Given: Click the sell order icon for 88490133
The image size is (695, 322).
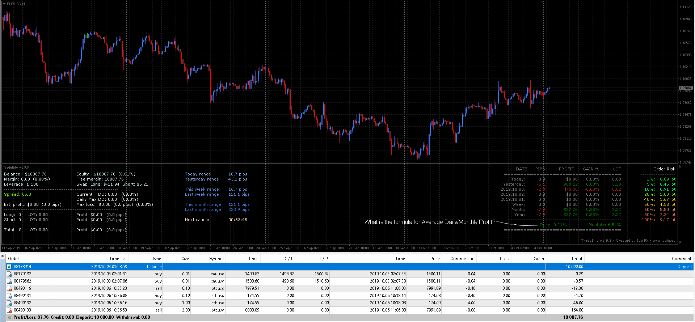Looking at the screenshot, I should (9, 310).
